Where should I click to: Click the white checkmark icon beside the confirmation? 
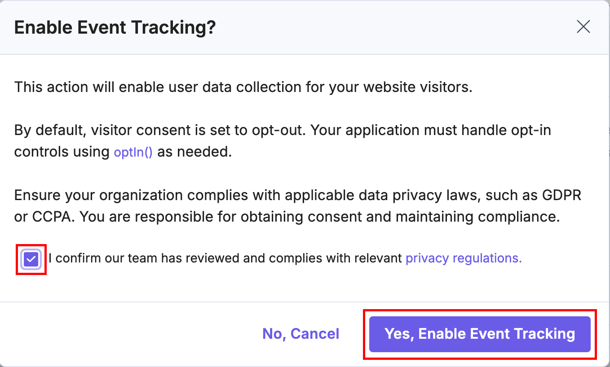coord(31,259)
